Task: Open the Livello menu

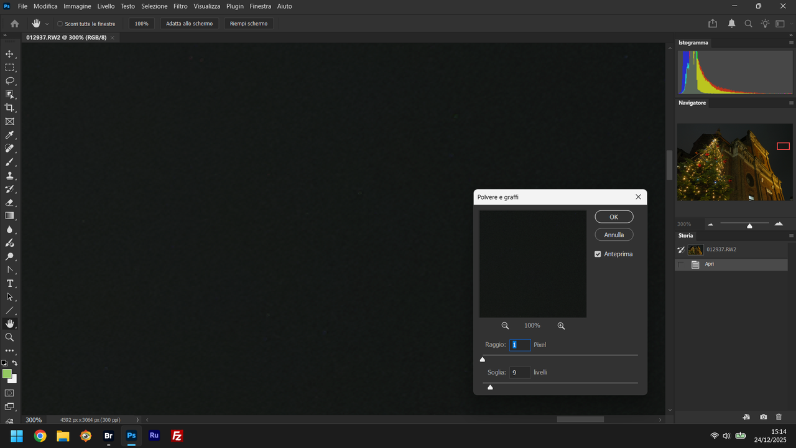Action: [106, 6]
